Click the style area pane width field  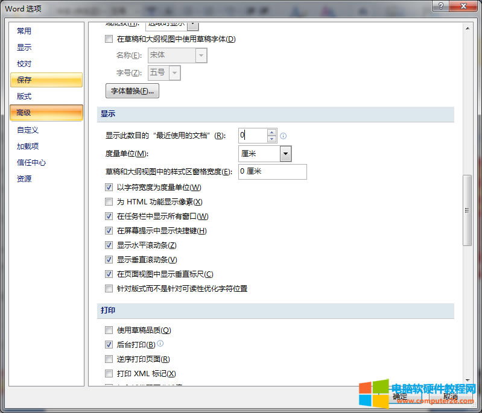coord(273,172)
